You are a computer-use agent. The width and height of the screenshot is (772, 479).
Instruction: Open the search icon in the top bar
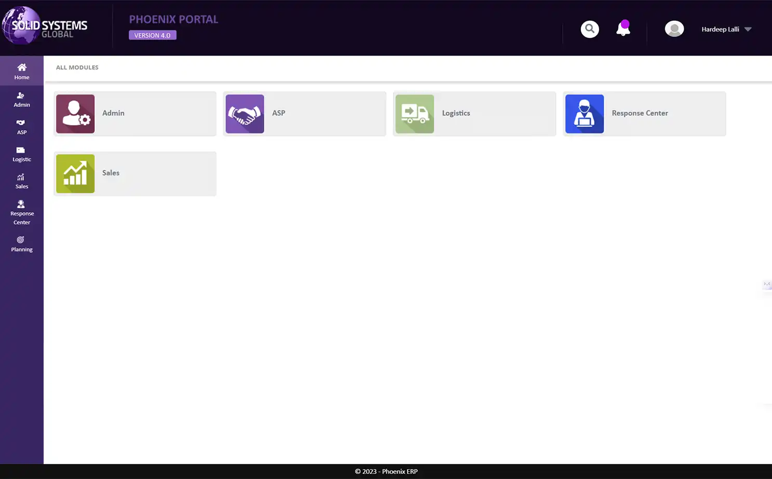(x=589, y=29)
